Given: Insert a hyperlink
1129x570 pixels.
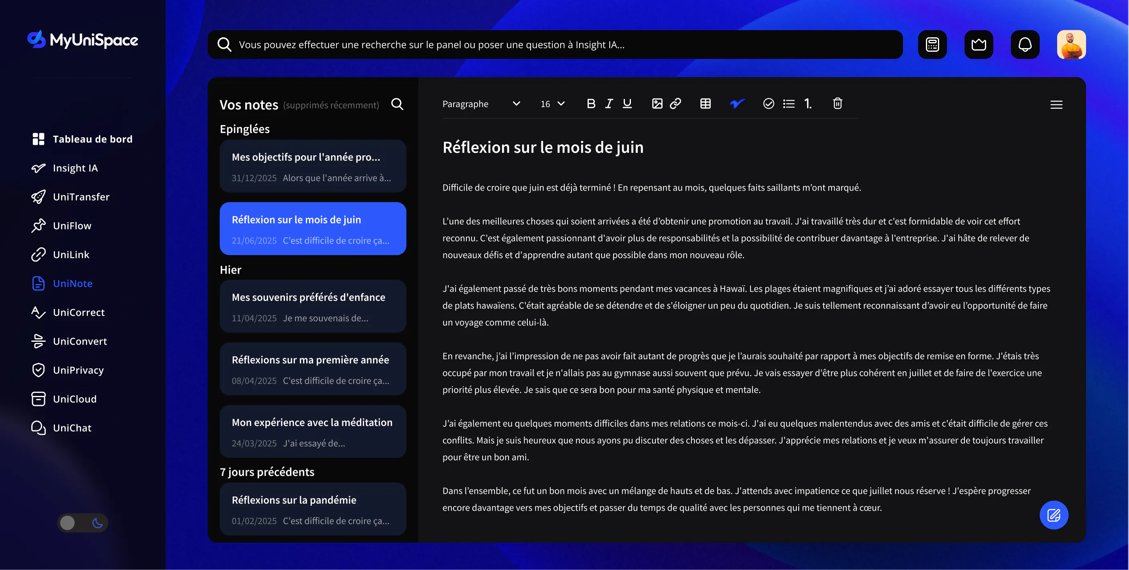Looking at the screenshot, I should coord(675,103).
